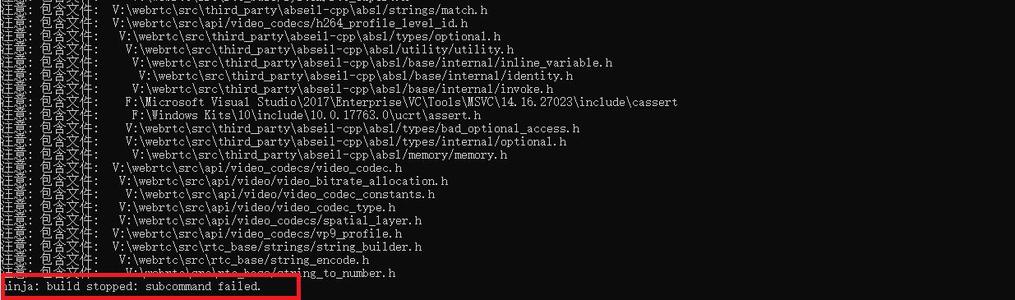1015x300 pixels.
Task: Click the internal/invoke.h include line
Action: tap(277, 90)
